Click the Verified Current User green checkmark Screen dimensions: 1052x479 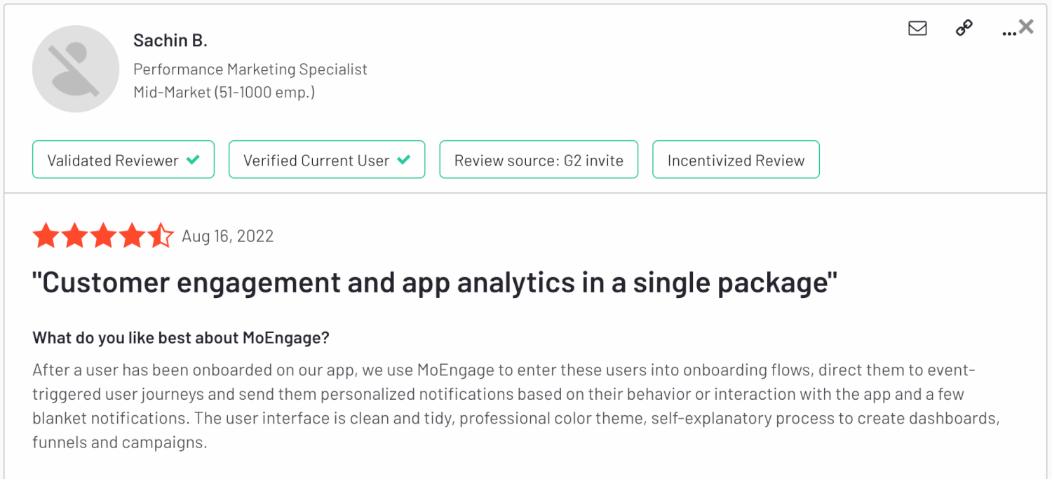(403, 160)
